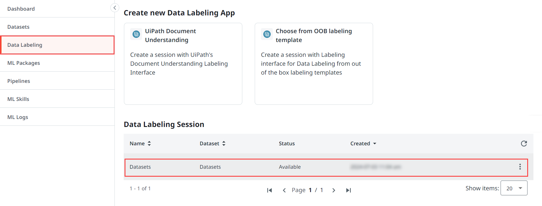Viewport: 542px width, 206px height.
Task: Go to the first page
Action: (x=269, y=190)
